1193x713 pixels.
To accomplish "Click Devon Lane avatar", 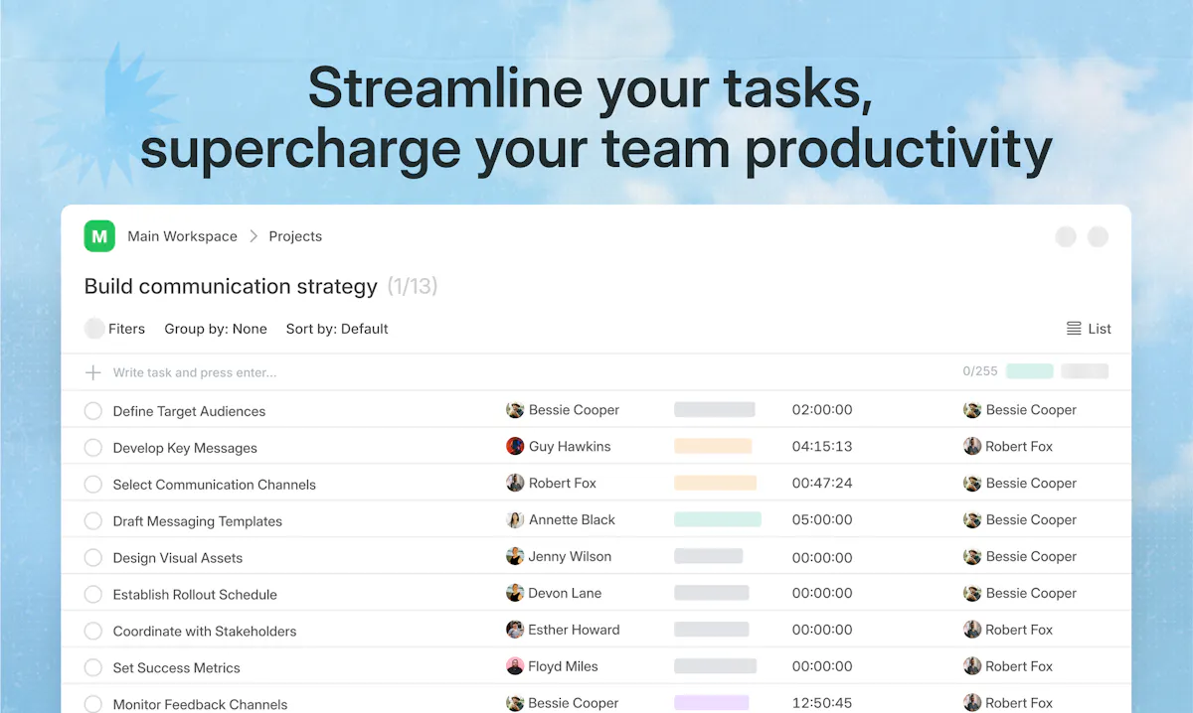I will pyautogui.click(x=515, y=593).
